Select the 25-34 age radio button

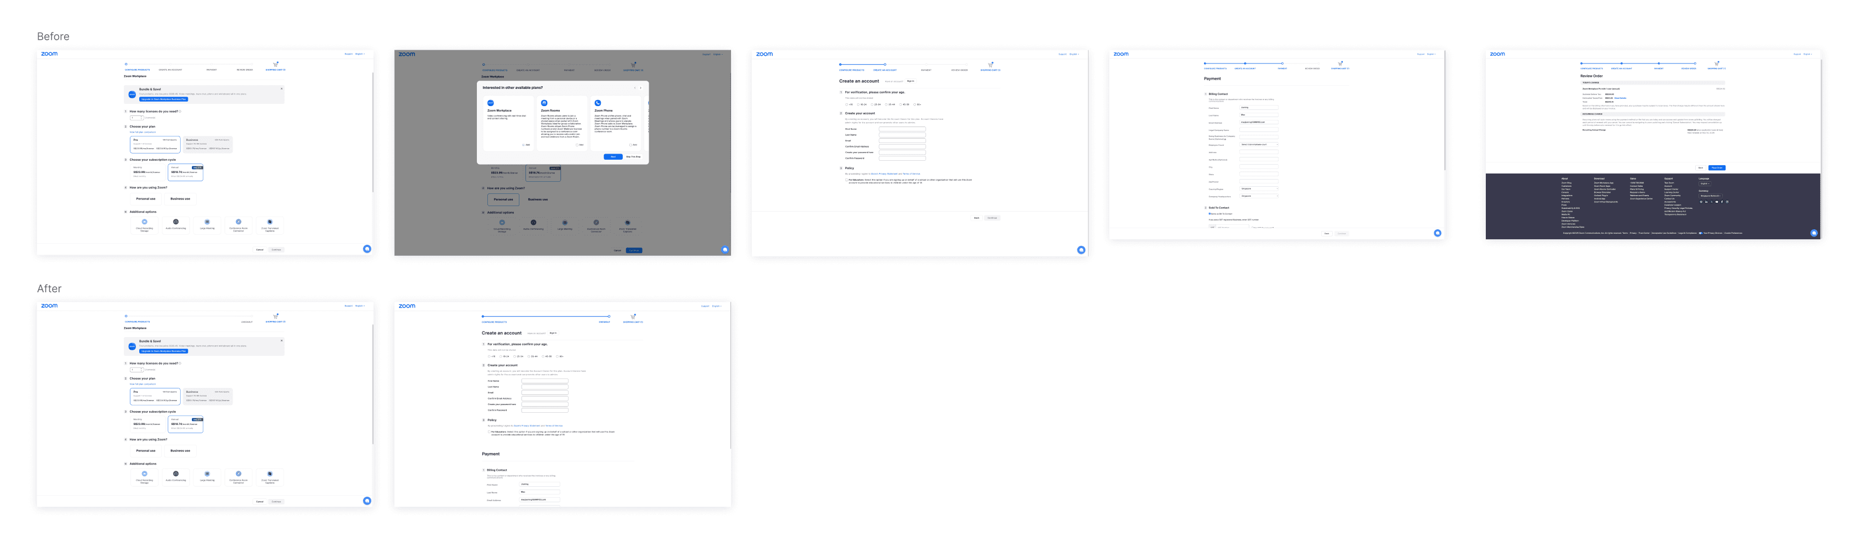click(872, 105)
